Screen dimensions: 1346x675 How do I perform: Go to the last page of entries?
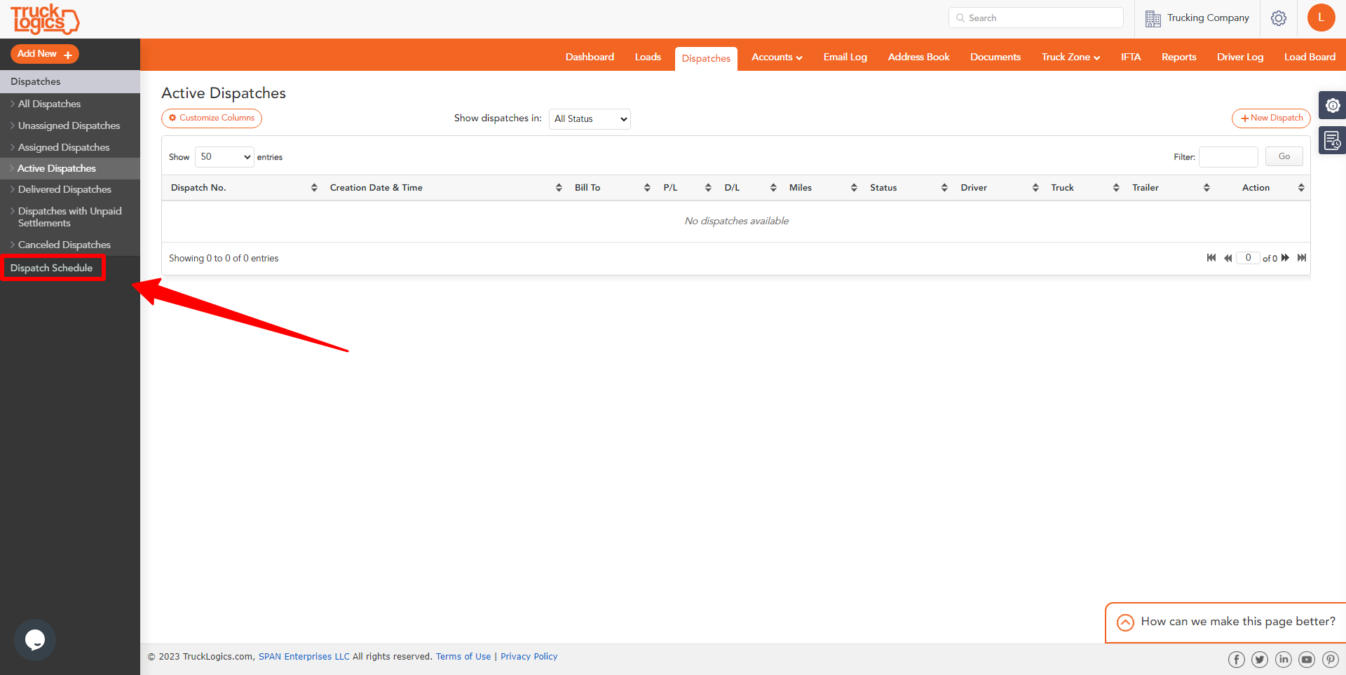[x=1301, y=258]
